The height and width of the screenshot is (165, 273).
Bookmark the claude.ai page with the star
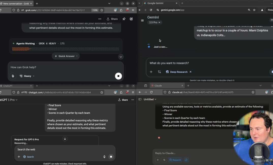point(253,92)
